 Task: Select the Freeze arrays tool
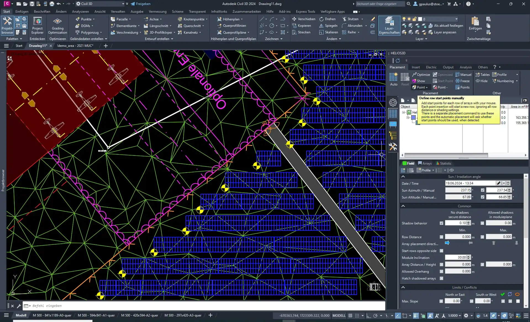463,81
